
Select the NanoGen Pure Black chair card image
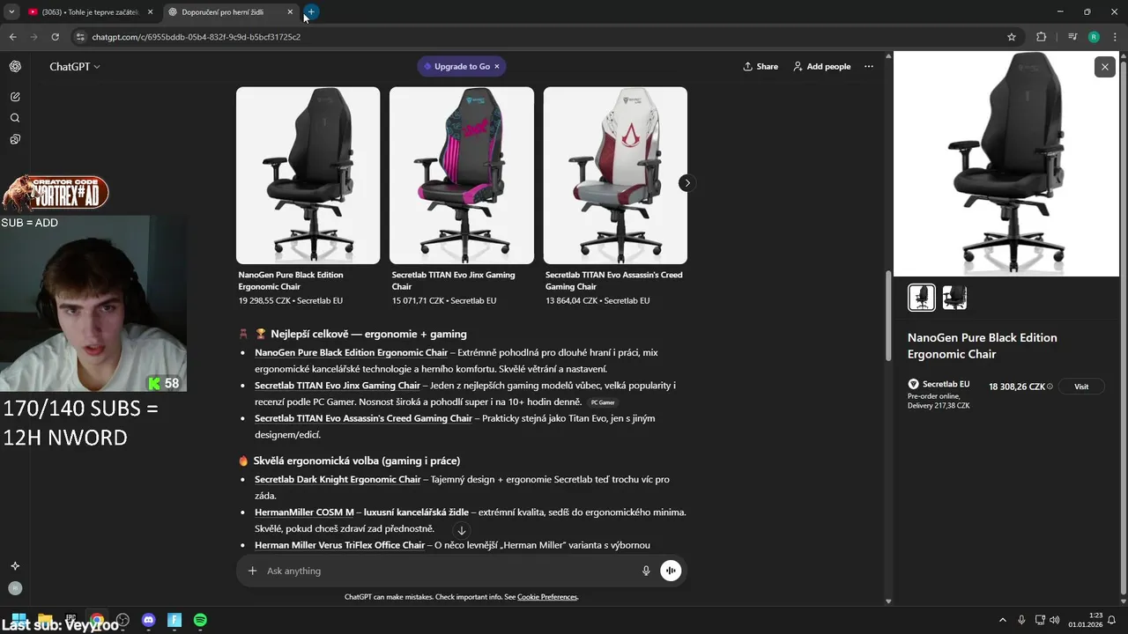pos(308,175)
